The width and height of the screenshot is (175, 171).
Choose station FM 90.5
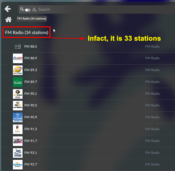point(31,105)
